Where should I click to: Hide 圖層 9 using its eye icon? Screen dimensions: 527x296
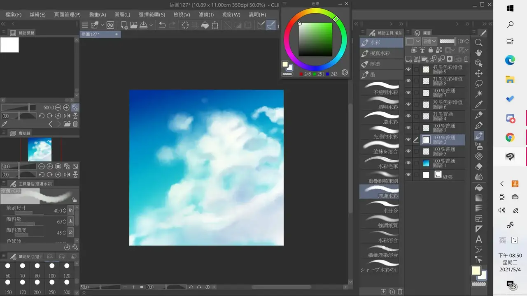click(x=408, y=69)
